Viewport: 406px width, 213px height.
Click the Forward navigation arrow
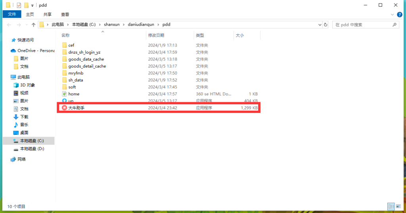pyautogui.click(x=19, y=25)
